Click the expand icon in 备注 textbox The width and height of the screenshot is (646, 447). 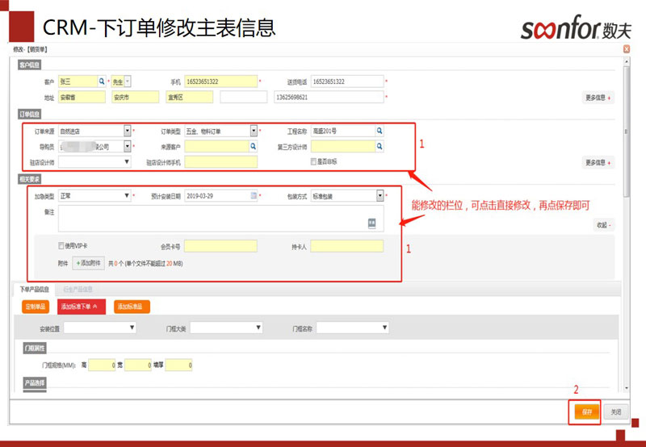tap(372, 222)
